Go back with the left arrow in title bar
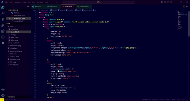The image size is (190, 101). tap(56, 2)
